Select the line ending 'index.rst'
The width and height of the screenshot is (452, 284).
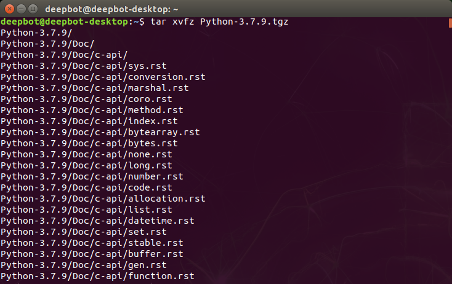(x=89, y=122)
